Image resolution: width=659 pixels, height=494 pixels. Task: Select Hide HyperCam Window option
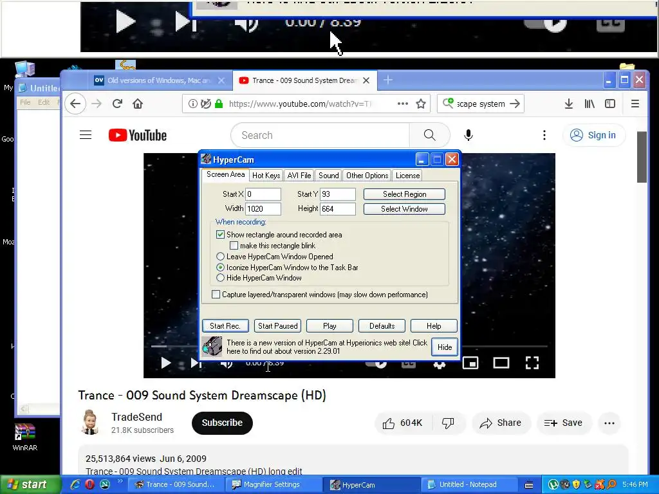(x=220, y=278)
